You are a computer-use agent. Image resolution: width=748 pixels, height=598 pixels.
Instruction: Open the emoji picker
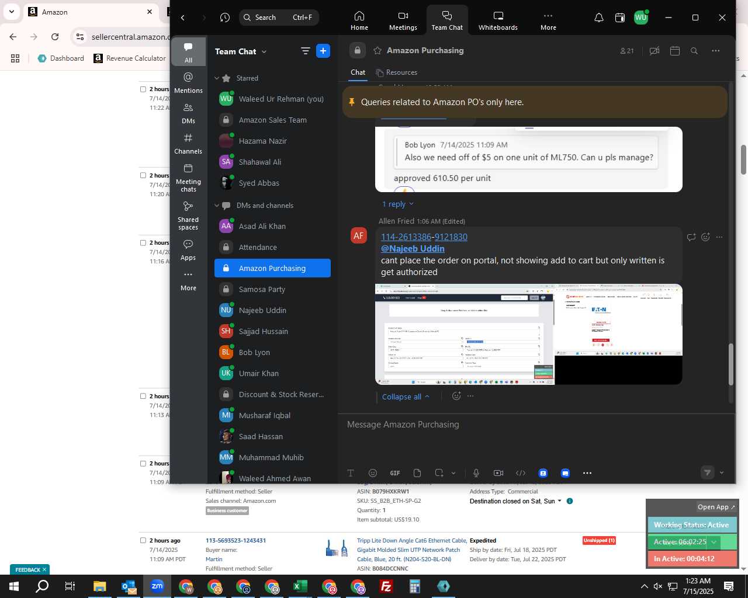[373, 473]
